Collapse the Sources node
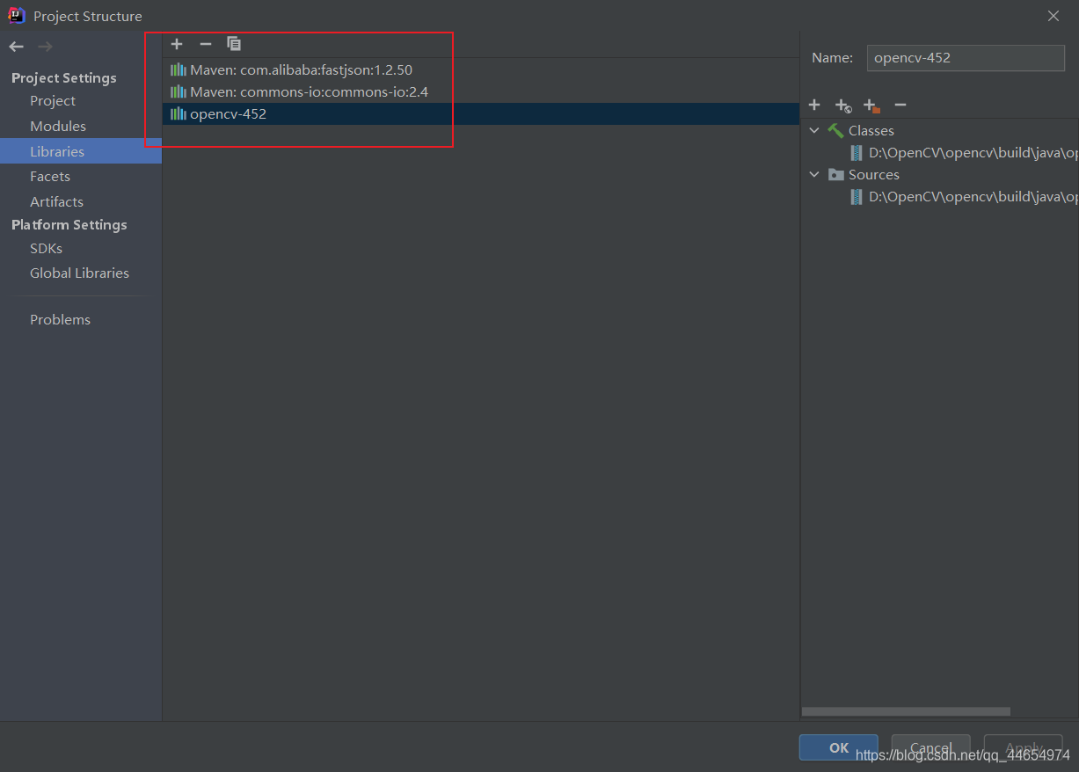Viewport: 1079px width, 772px height. pos(814,174)
